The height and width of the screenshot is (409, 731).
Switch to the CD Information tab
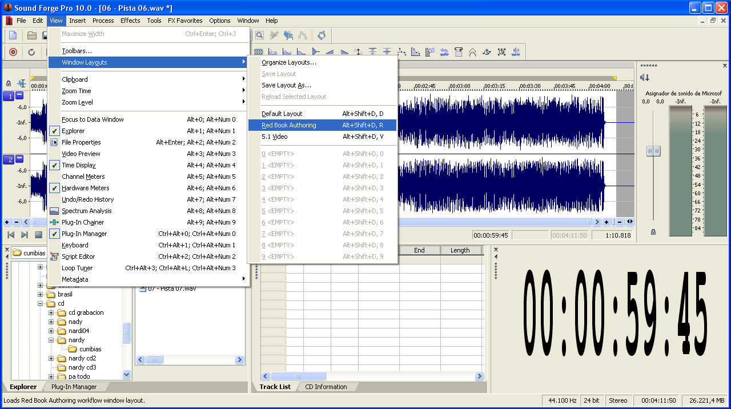[x=326, y=387]
